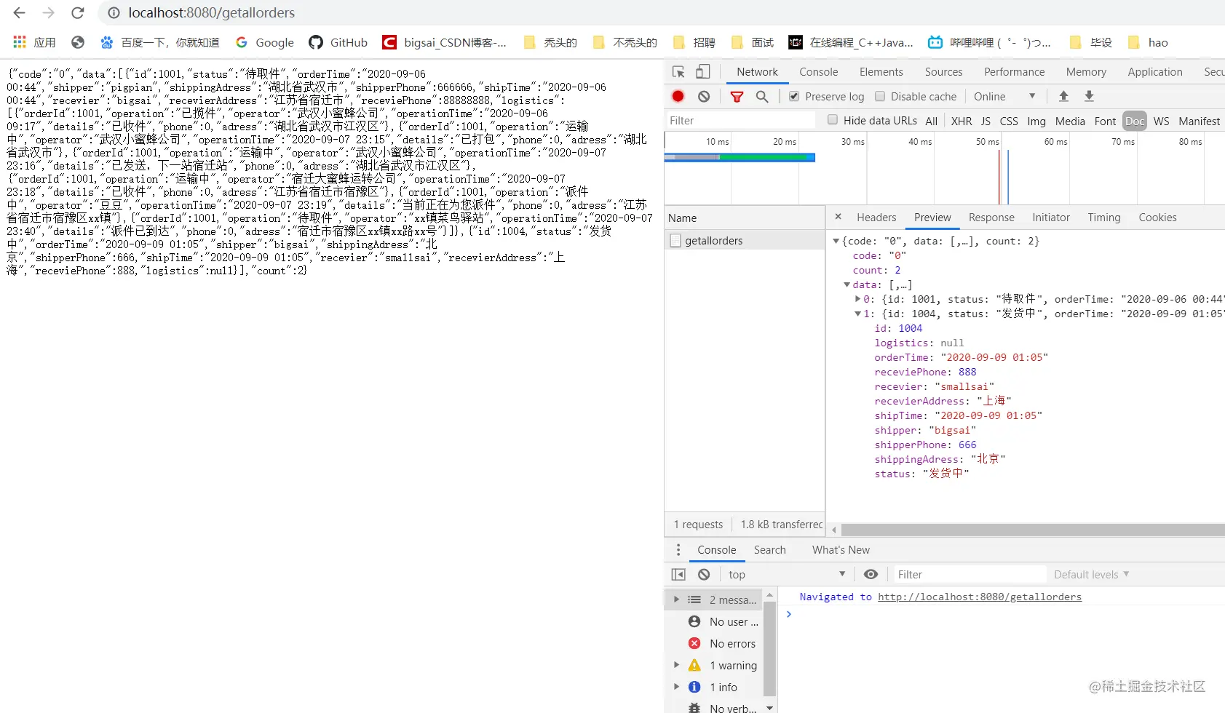Screen dimensions: 1225x713
Task: Click the network Filter text field
Action: [741, 120]
